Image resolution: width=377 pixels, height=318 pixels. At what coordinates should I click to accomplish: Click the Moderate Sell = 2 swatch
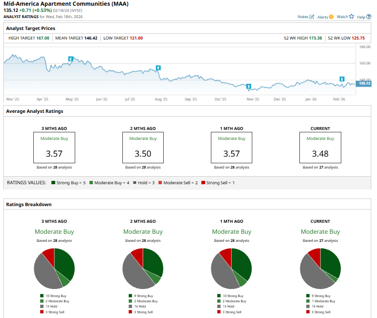pos(160,183)
